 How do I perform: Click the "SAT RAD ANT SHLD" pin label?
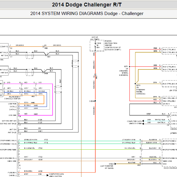[8, 124]
